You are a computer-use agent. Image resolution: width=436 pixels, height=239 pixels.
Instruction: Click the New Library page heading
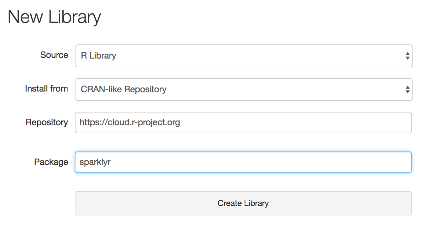point(54,17)
